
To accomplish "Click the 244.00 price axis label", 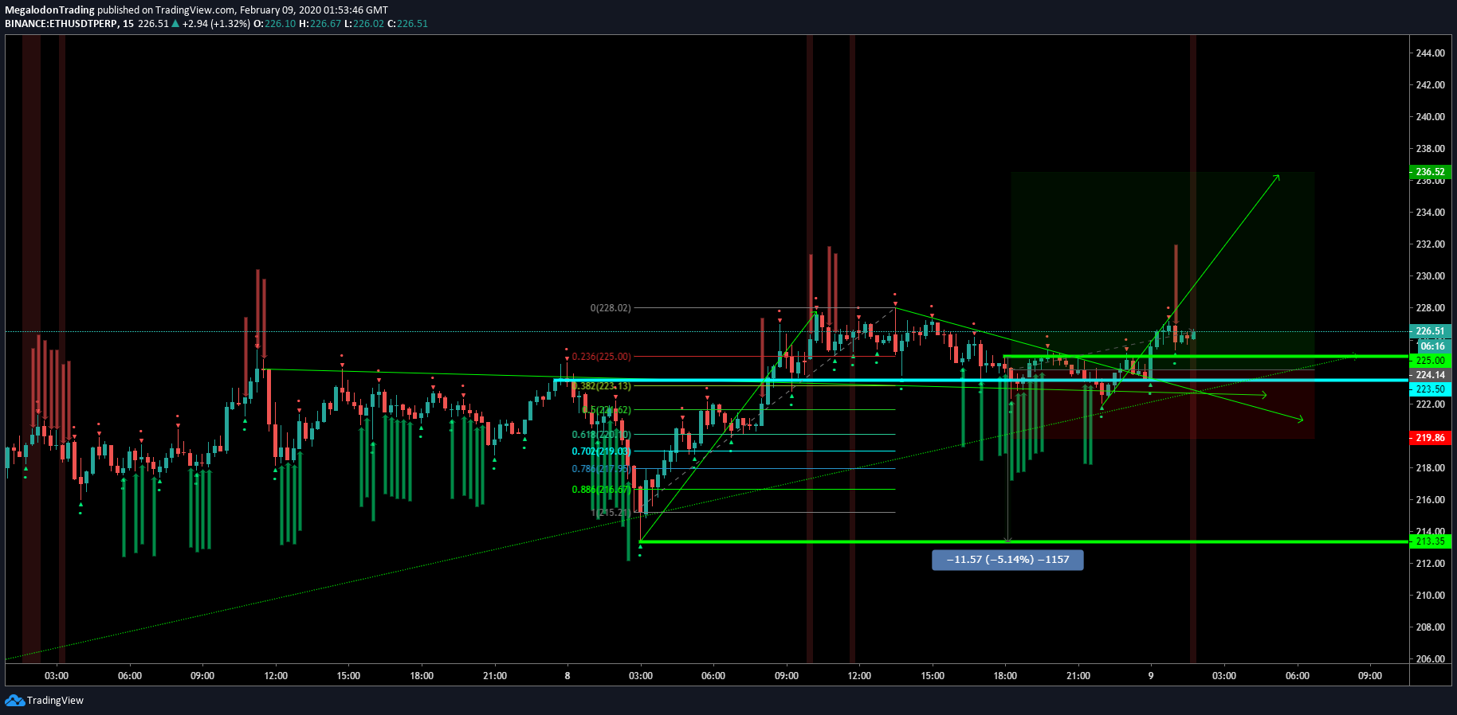I will point(1430,53).
